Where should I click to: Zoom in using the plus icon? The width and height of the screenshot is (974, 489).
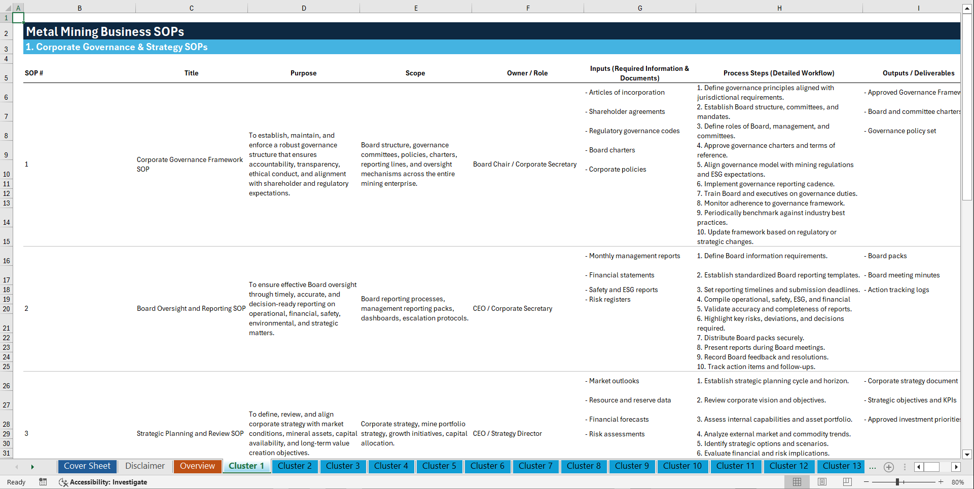[941, 482]
